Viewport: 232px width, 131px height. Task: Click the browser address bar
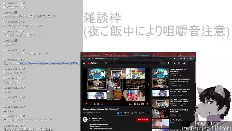tap(129, 59)
